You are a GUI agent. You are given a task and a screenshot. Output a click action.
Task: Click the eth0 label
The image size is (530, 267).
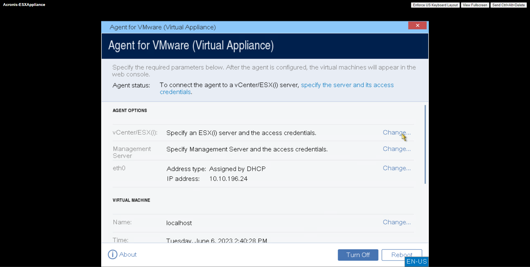119,168
